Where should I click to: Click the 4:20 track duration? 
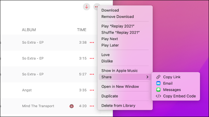pyautogui.click(x=83, y=106)
